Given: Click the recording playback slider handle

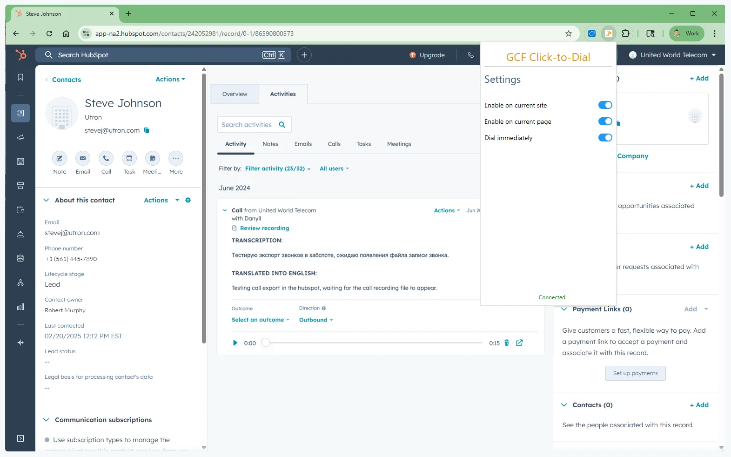Looking at the screenshot, I should point(266,343).
